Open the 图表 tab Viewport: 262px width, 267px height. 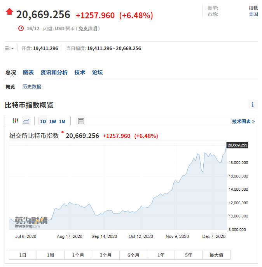point(28,72)
